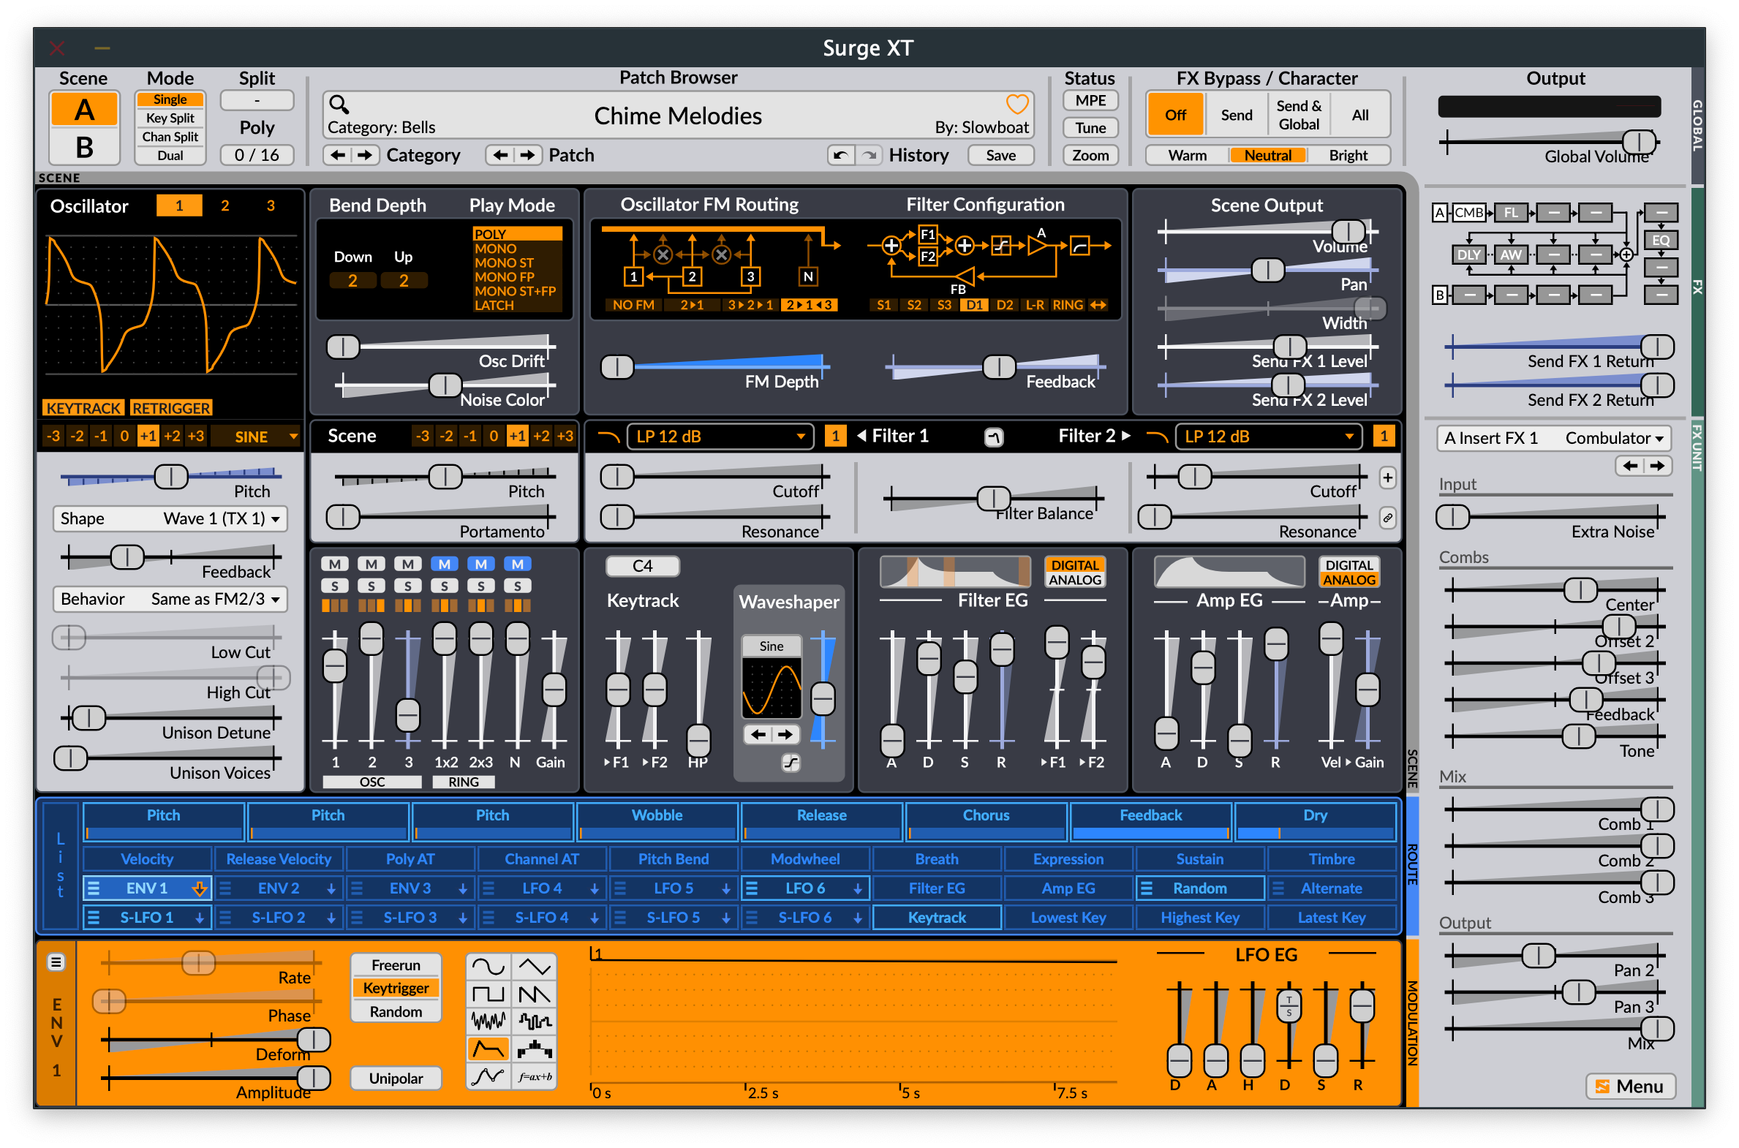Click the FM Depth slider handle
This screenshot has width=1739, height=1148.
[x=616, y=367]
